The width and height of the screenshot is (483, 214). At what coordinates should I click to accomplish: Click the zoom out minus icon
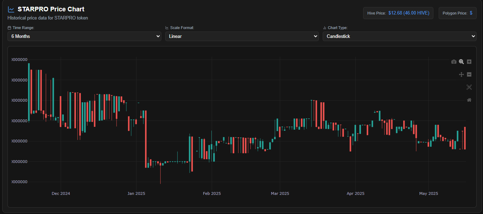(x=469, y=74)
